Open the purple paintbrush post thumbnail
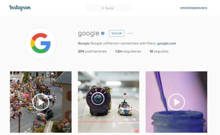 (176, 102)
